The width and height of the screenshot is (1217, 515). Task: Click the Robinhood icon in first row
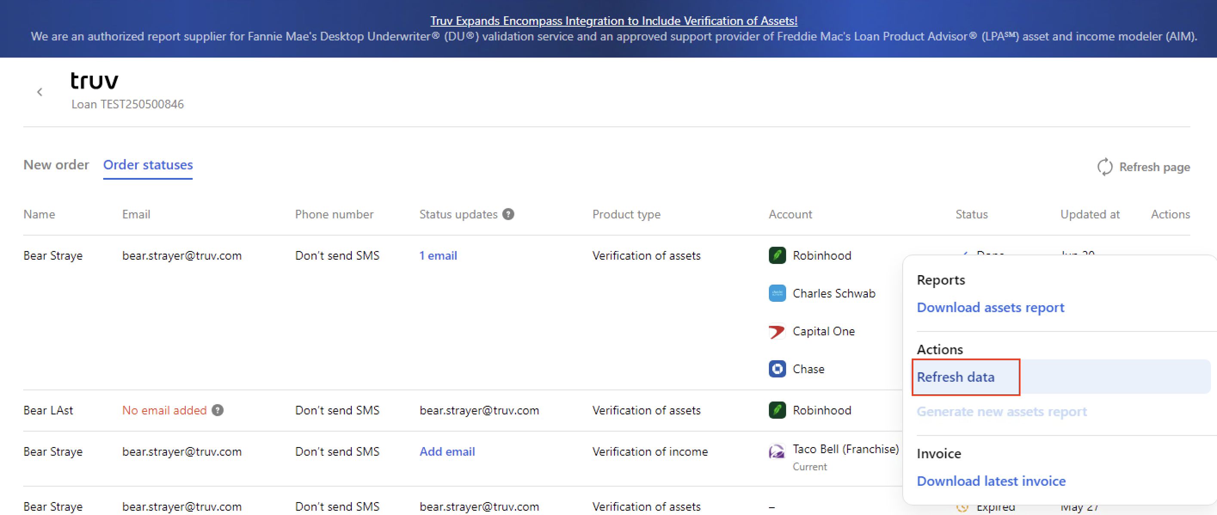[777, 256]
